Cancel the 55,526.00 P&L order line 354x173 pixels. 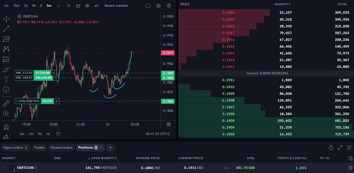pyautogui.click(x=54, y=73)
